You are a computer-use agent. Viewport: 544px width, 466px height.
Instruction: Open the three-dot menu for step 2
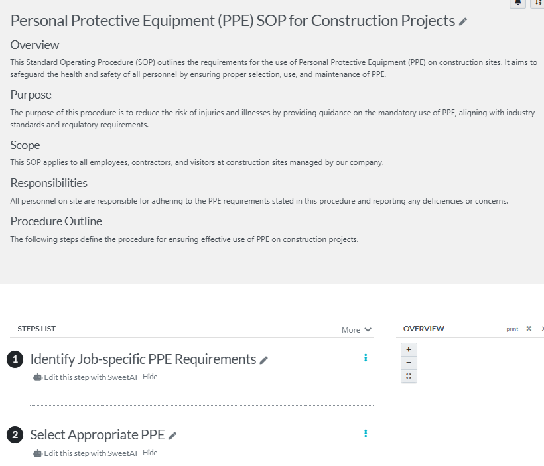pyautogui.click(x=366, y=434)
